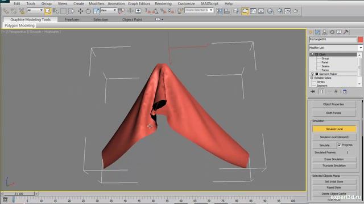Toggle 3D Snaps
The image size is (364, 204).
[x=147, y=11]
